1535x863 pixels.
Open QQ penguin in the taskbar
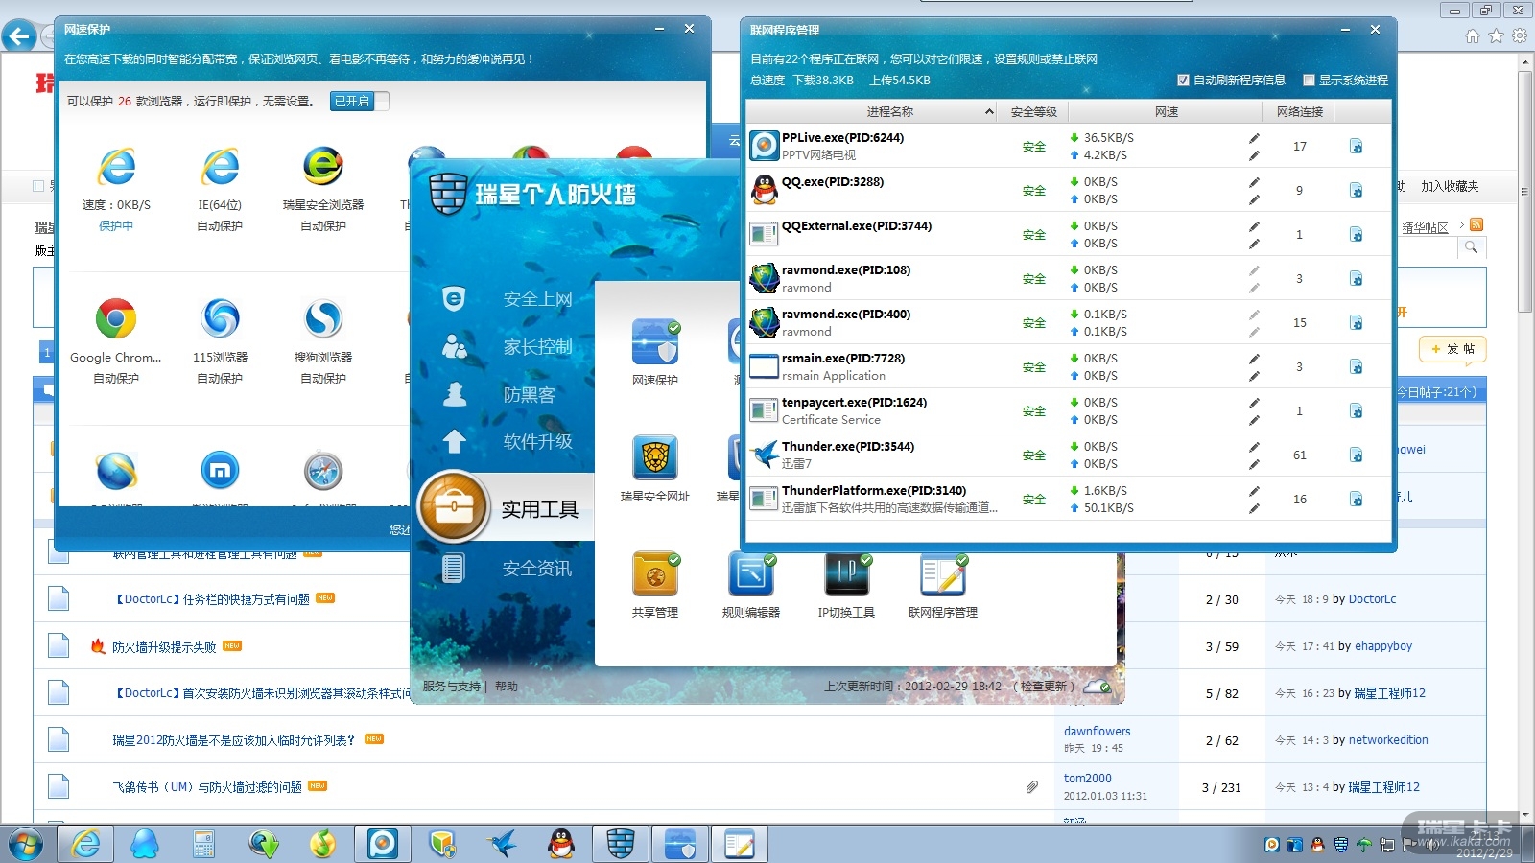point(561,844)
